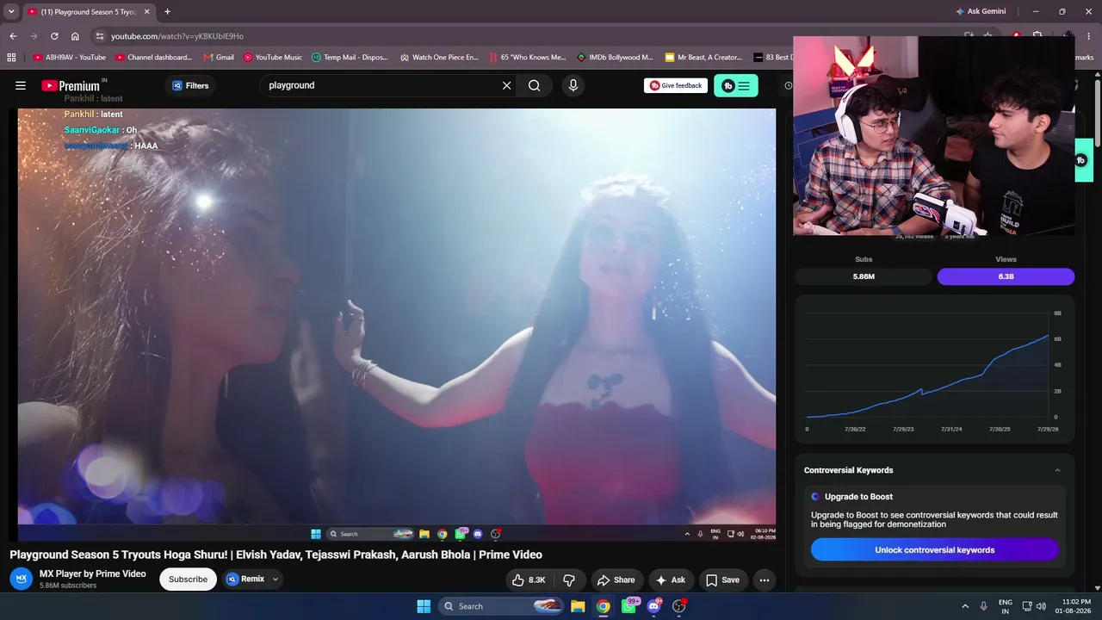This screenshot has width=1102, height=620.
Task: Click Unlock controversial keywords button
Action: point(935,549)
